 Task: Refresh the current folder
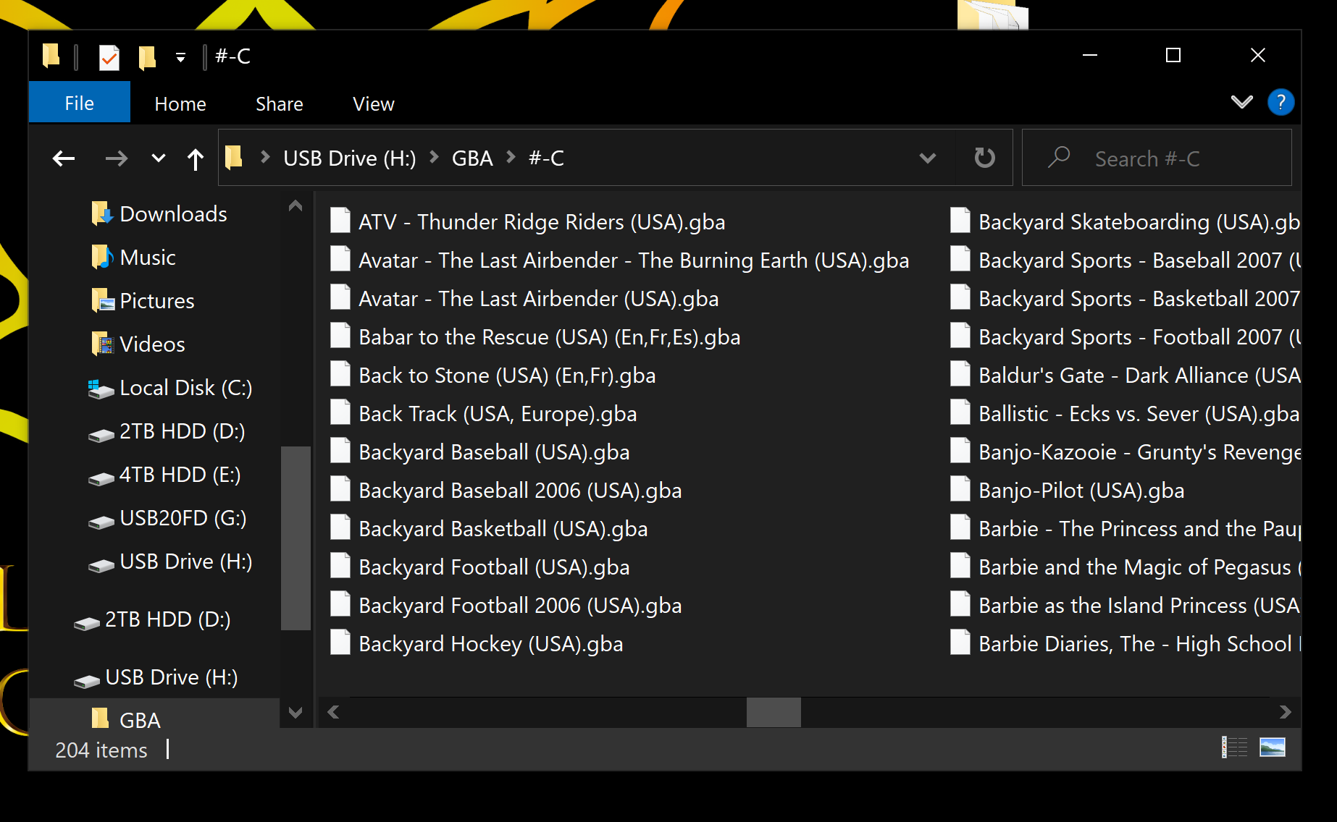984,158
